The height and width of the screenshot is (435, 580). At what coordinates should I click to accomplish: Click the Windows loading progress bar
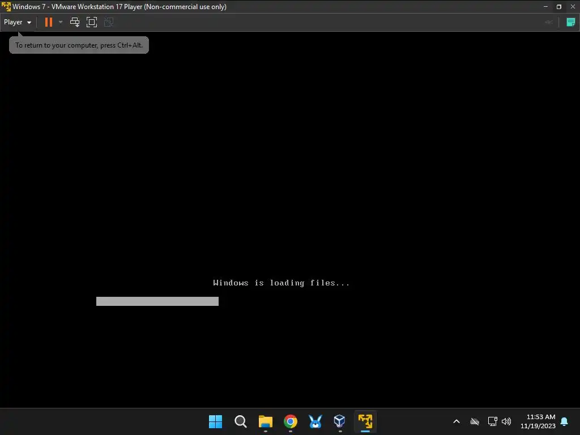[x=157, y=301]
